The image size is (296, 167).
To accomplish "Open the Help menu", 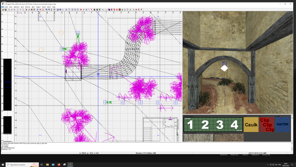I will coord(54,7).
